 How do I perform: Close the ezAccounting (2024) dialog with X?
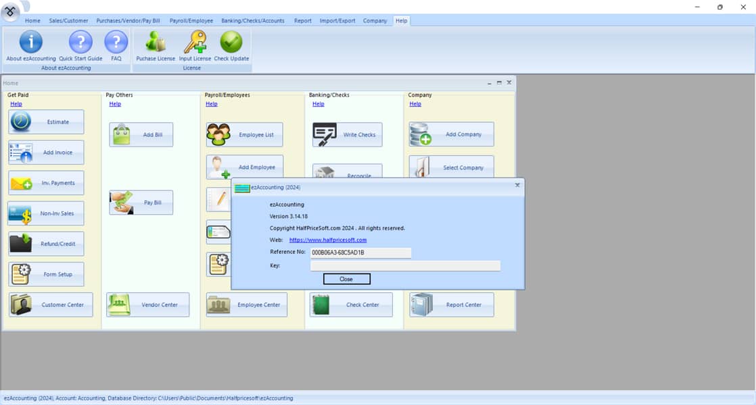[517, 185]
